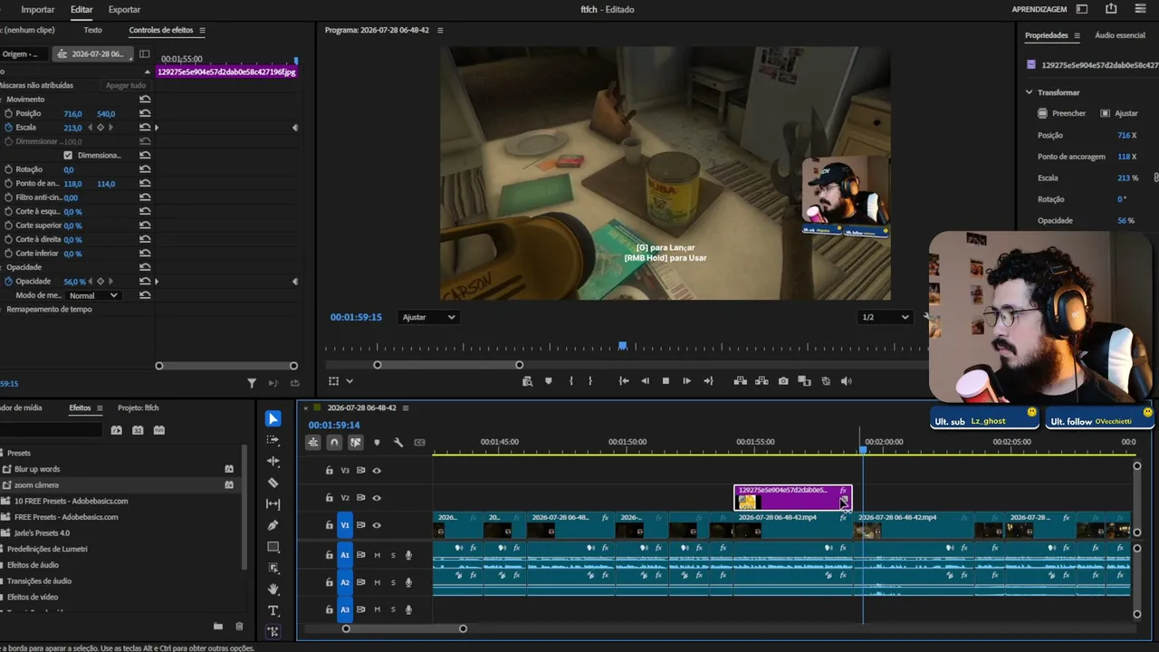Toggle timeline snapping magnet icon
The height and width of the screenshot is (652, 1159).
click(x=334, y=442)
